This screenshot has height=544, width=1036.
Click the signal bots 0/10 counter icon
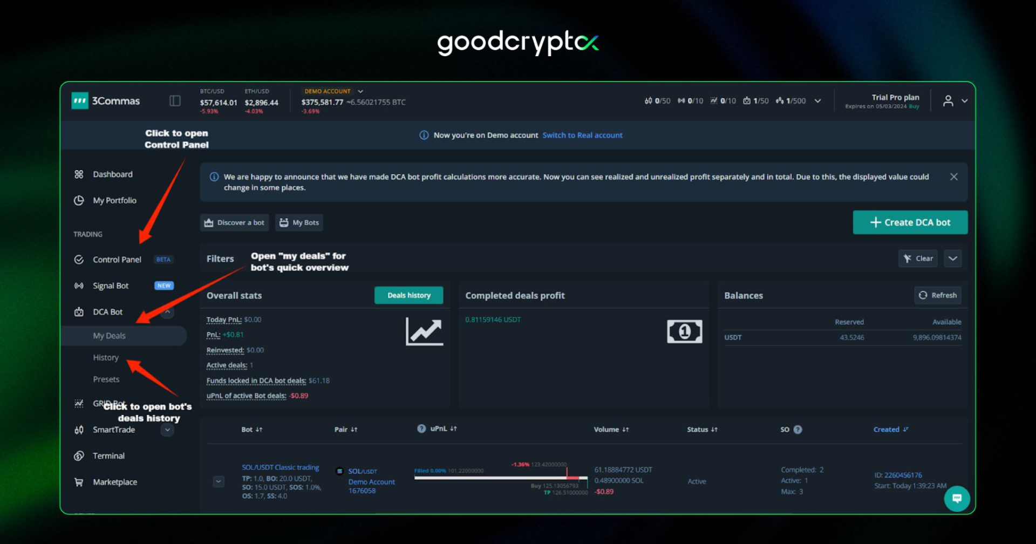coord(681,101)
